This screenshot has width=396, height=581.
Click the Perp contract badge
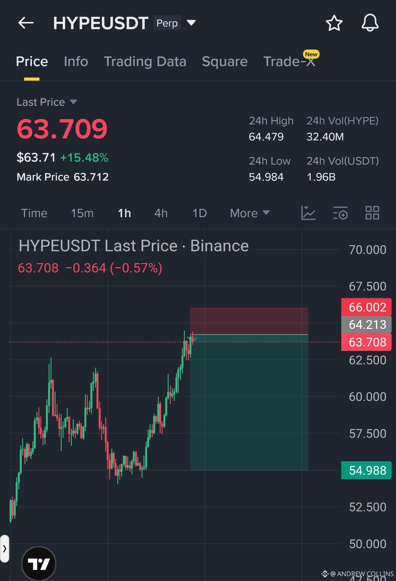167,23
